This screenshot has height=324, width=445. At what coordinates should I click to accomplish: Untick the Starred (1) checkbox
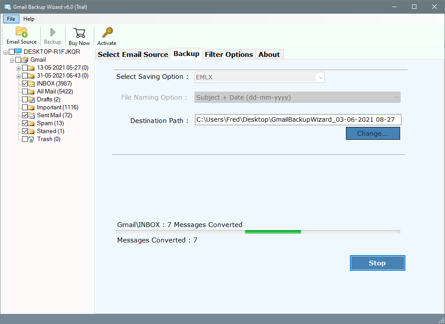25,131
